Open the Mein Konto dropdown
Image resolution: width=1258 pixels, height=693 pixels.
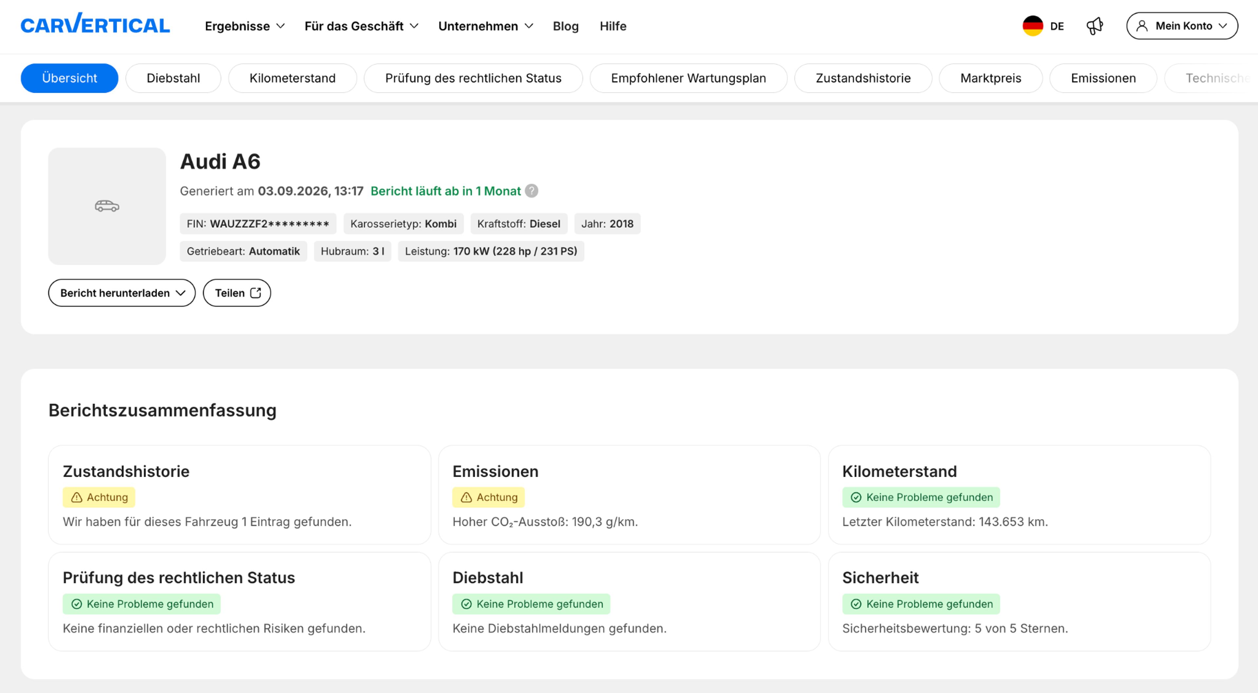(x=1182, y=26)
